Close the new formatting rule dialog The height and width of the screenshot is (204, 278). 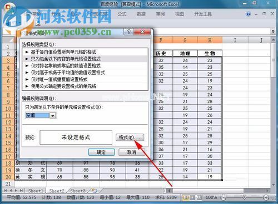(142, 32)
